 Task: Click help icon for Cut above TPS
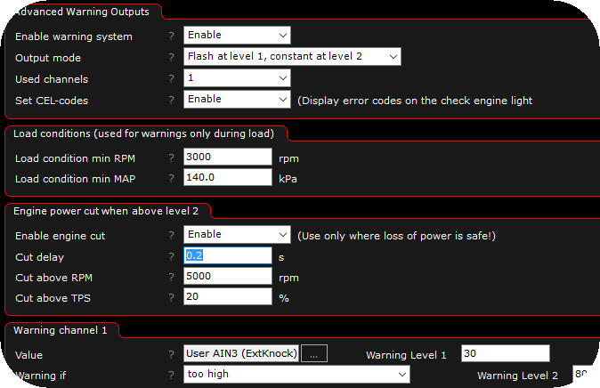coord(171,297)
